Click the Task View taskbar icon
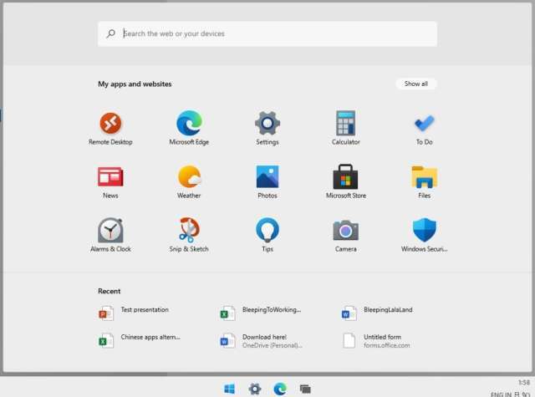Screen dimensions: 535x397 coord(305,389)
